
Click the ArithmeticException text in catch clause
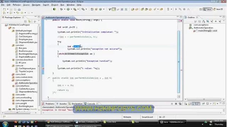[x=77, y=54]
